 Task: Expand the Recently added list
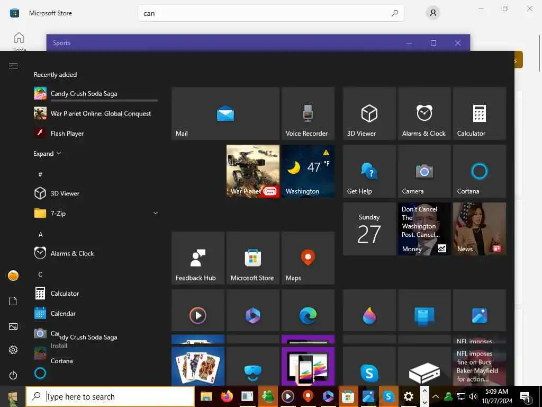coord(47,153)
